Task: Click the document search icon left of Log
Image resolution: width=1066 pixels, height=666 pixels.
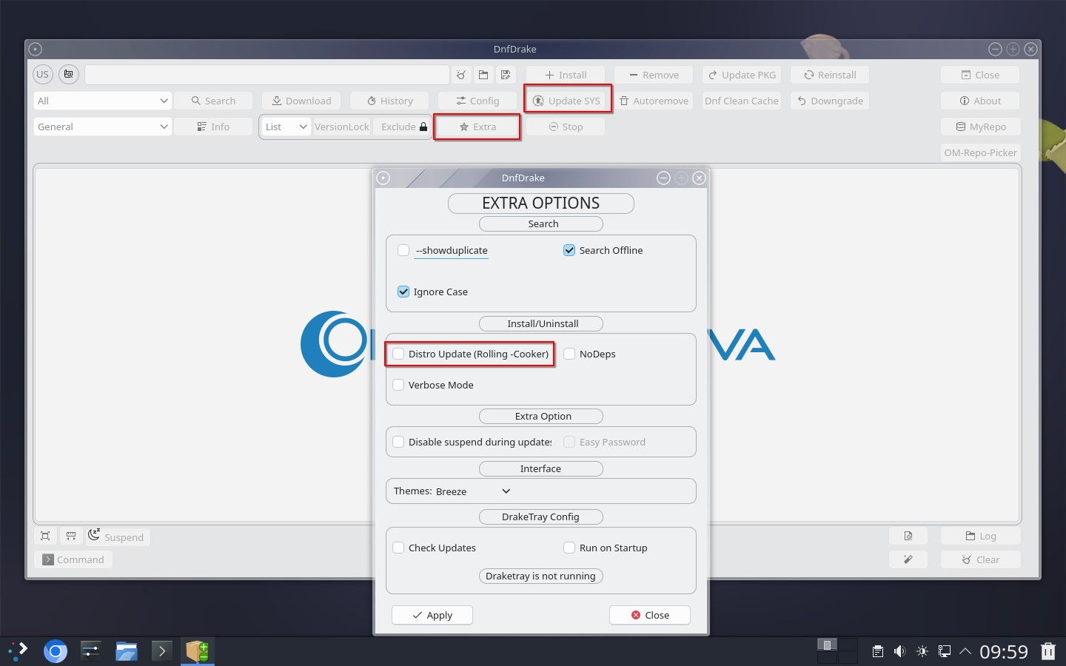Action: (908, 536)
